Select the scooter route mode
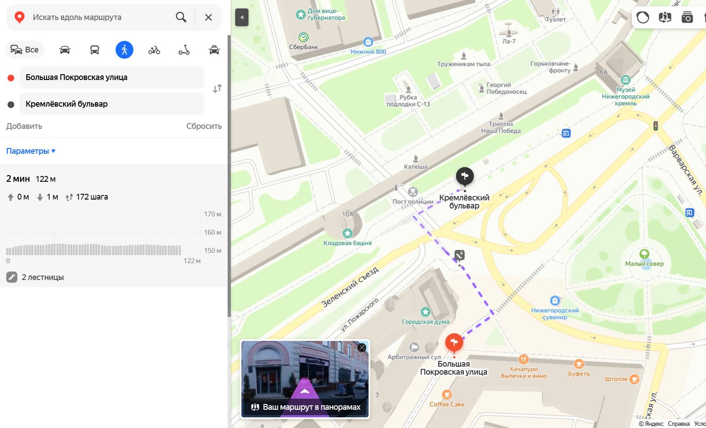The image size is (706, 428). (x=184, y=50)
